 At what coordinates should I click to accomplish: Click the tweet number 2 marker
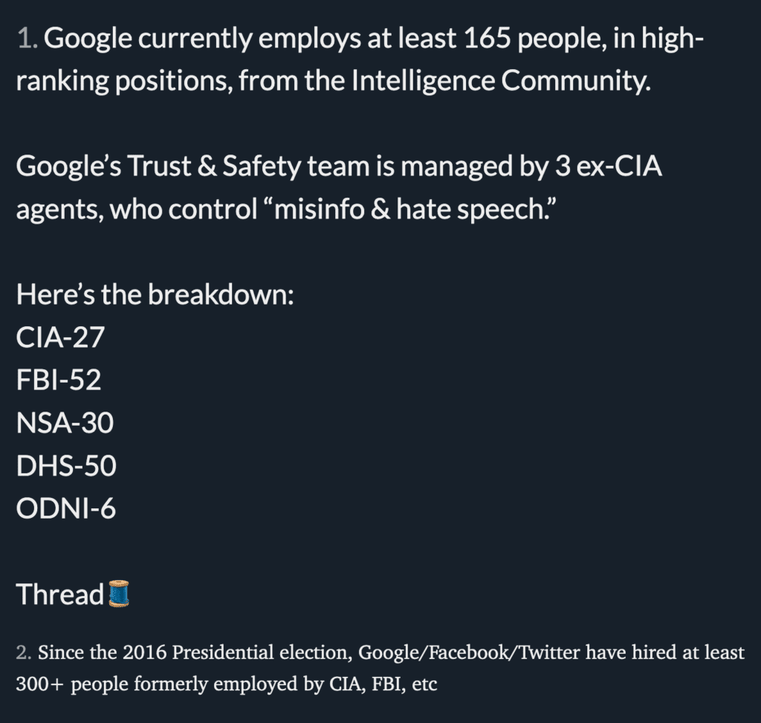pos(24,652)
